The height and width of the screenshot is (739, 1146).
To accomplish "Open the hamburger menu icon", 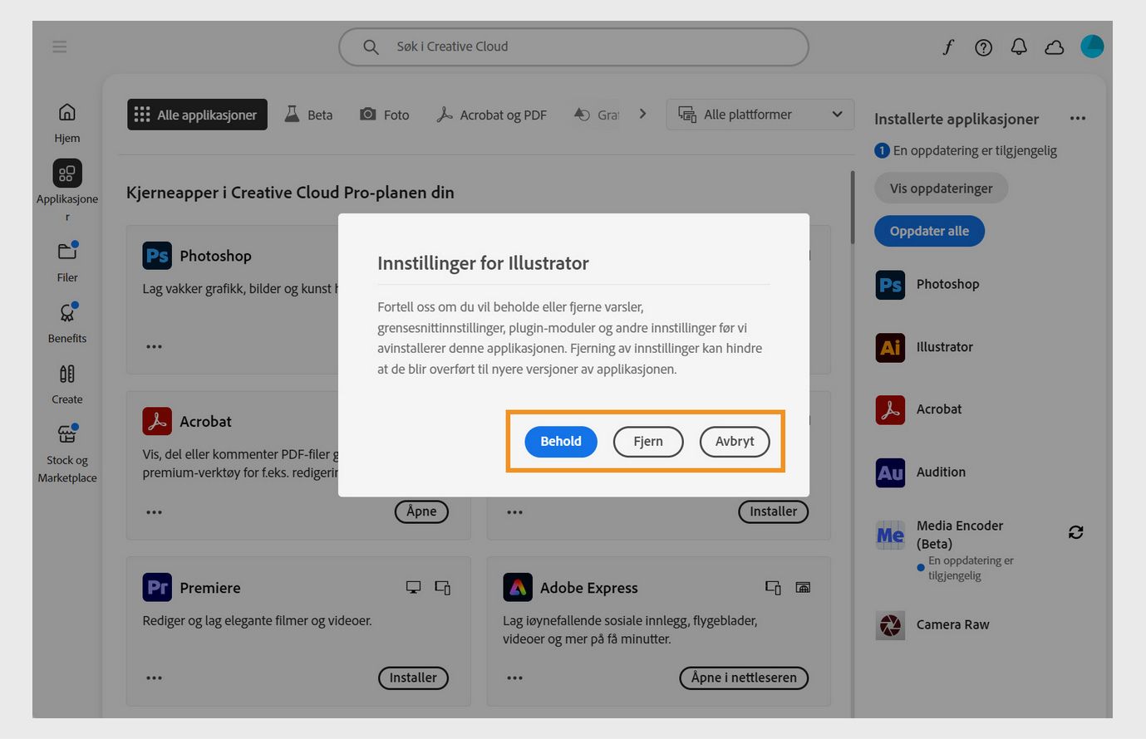I will pyautogui.click(x=59, y=46).
